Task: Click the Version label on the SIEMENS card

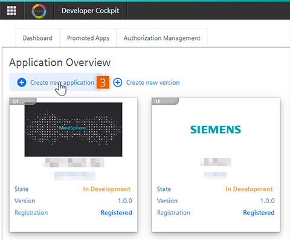Action: click(x=167, y=201)
